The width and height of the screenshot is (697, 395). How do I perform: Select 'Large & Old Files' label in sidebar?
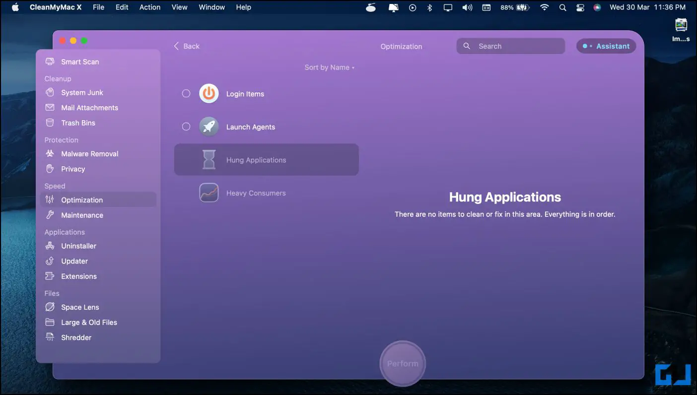(89, 322)
